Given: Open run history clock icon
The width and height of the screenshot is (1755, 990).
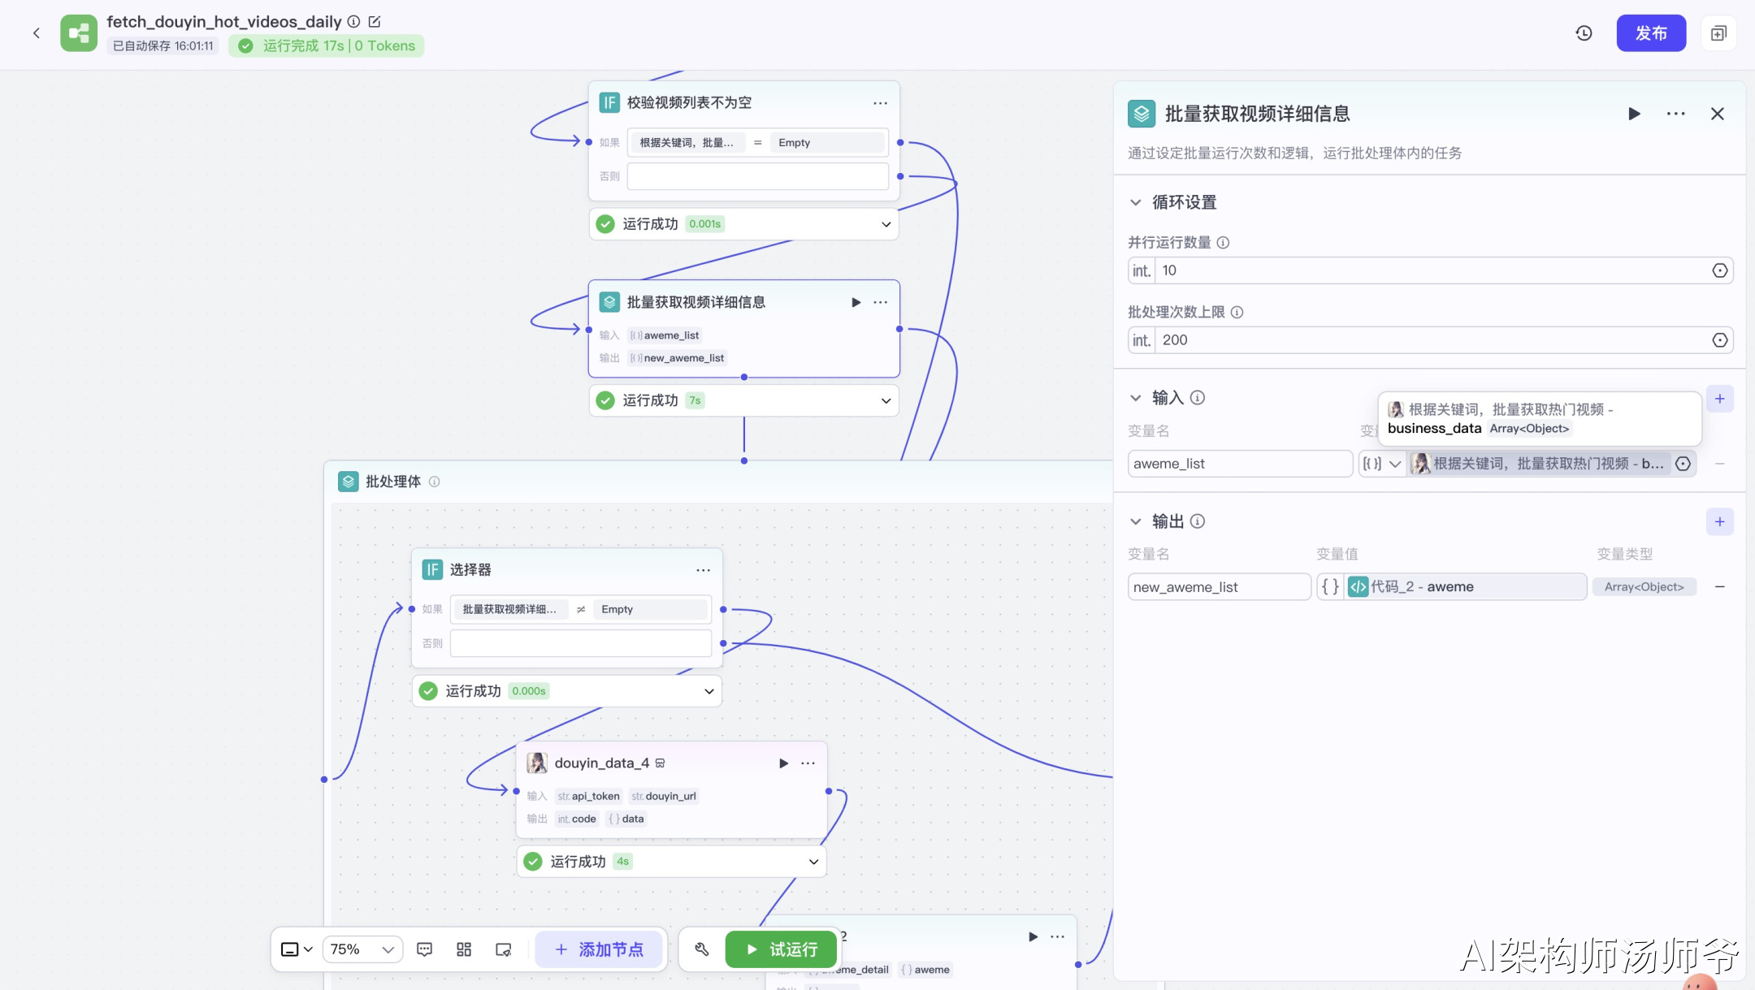Looking at the screenshot, I should tap(1584, 33).
